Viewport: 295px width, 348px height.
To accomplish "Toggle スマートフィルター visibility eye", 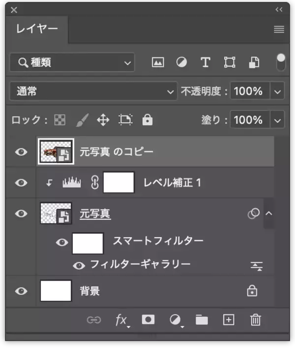I will (62, 242).
